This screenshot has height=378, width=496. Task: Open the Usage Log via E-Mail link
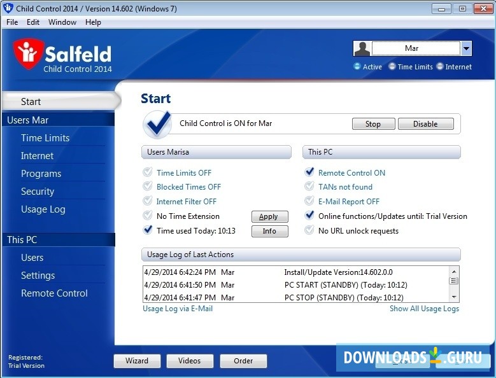click(178, 309)
